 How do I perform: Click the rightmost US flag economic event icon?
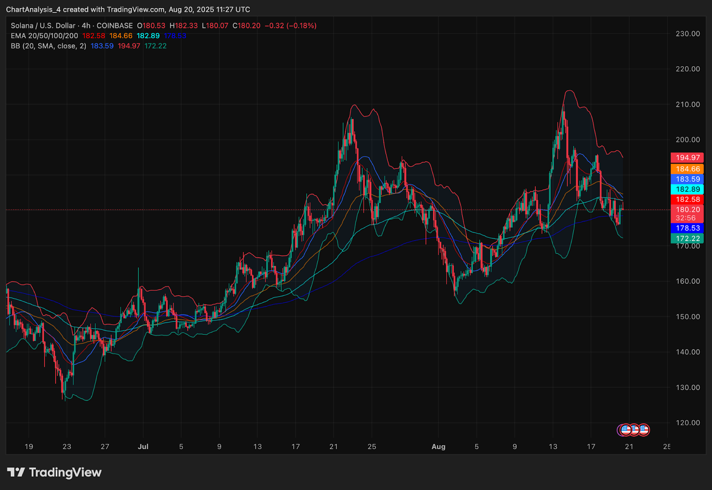pos(644,430)
